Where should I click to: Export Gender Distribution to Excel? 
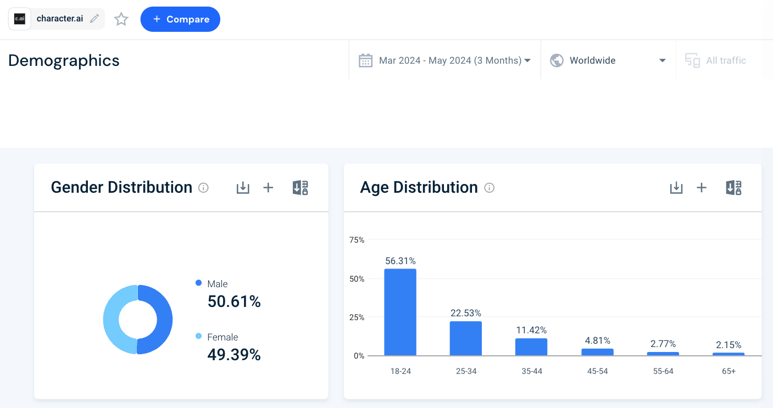pos(300,188)
